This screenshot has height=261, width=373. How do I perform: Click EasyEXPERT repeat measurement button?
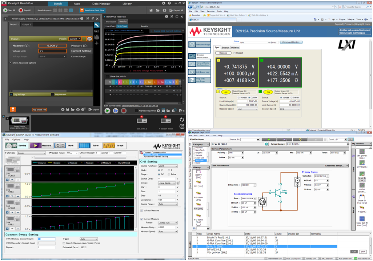tap(300, 140)
